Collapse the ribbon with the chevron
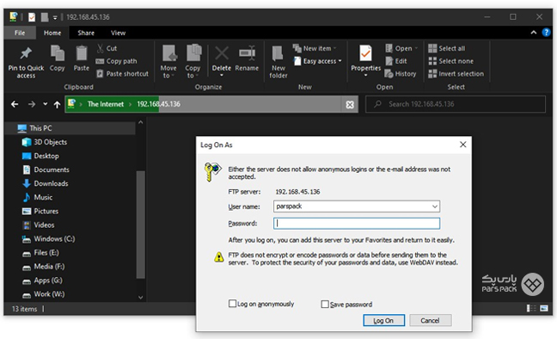 click(x=533, y=33)
